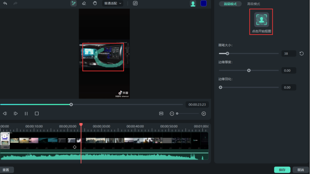Click the 边缘厚度 slider handle
Image resolution: width=310 pixels, height=174 pixels.
pyautogui.click(x=249, y=70)
